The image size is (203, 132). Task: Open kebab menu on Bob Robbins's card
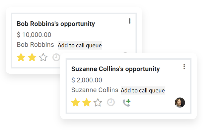(129, 21)
